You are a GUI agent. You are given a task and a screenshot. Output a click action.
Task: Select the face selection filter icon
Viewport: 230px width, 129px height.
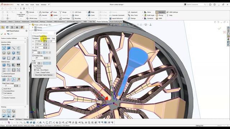coord(9,48)
